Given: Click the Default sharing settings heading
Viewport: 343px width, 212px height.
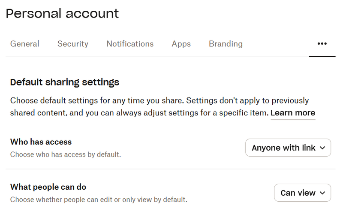Looking at the screenshot, I should tap(65, 82).
